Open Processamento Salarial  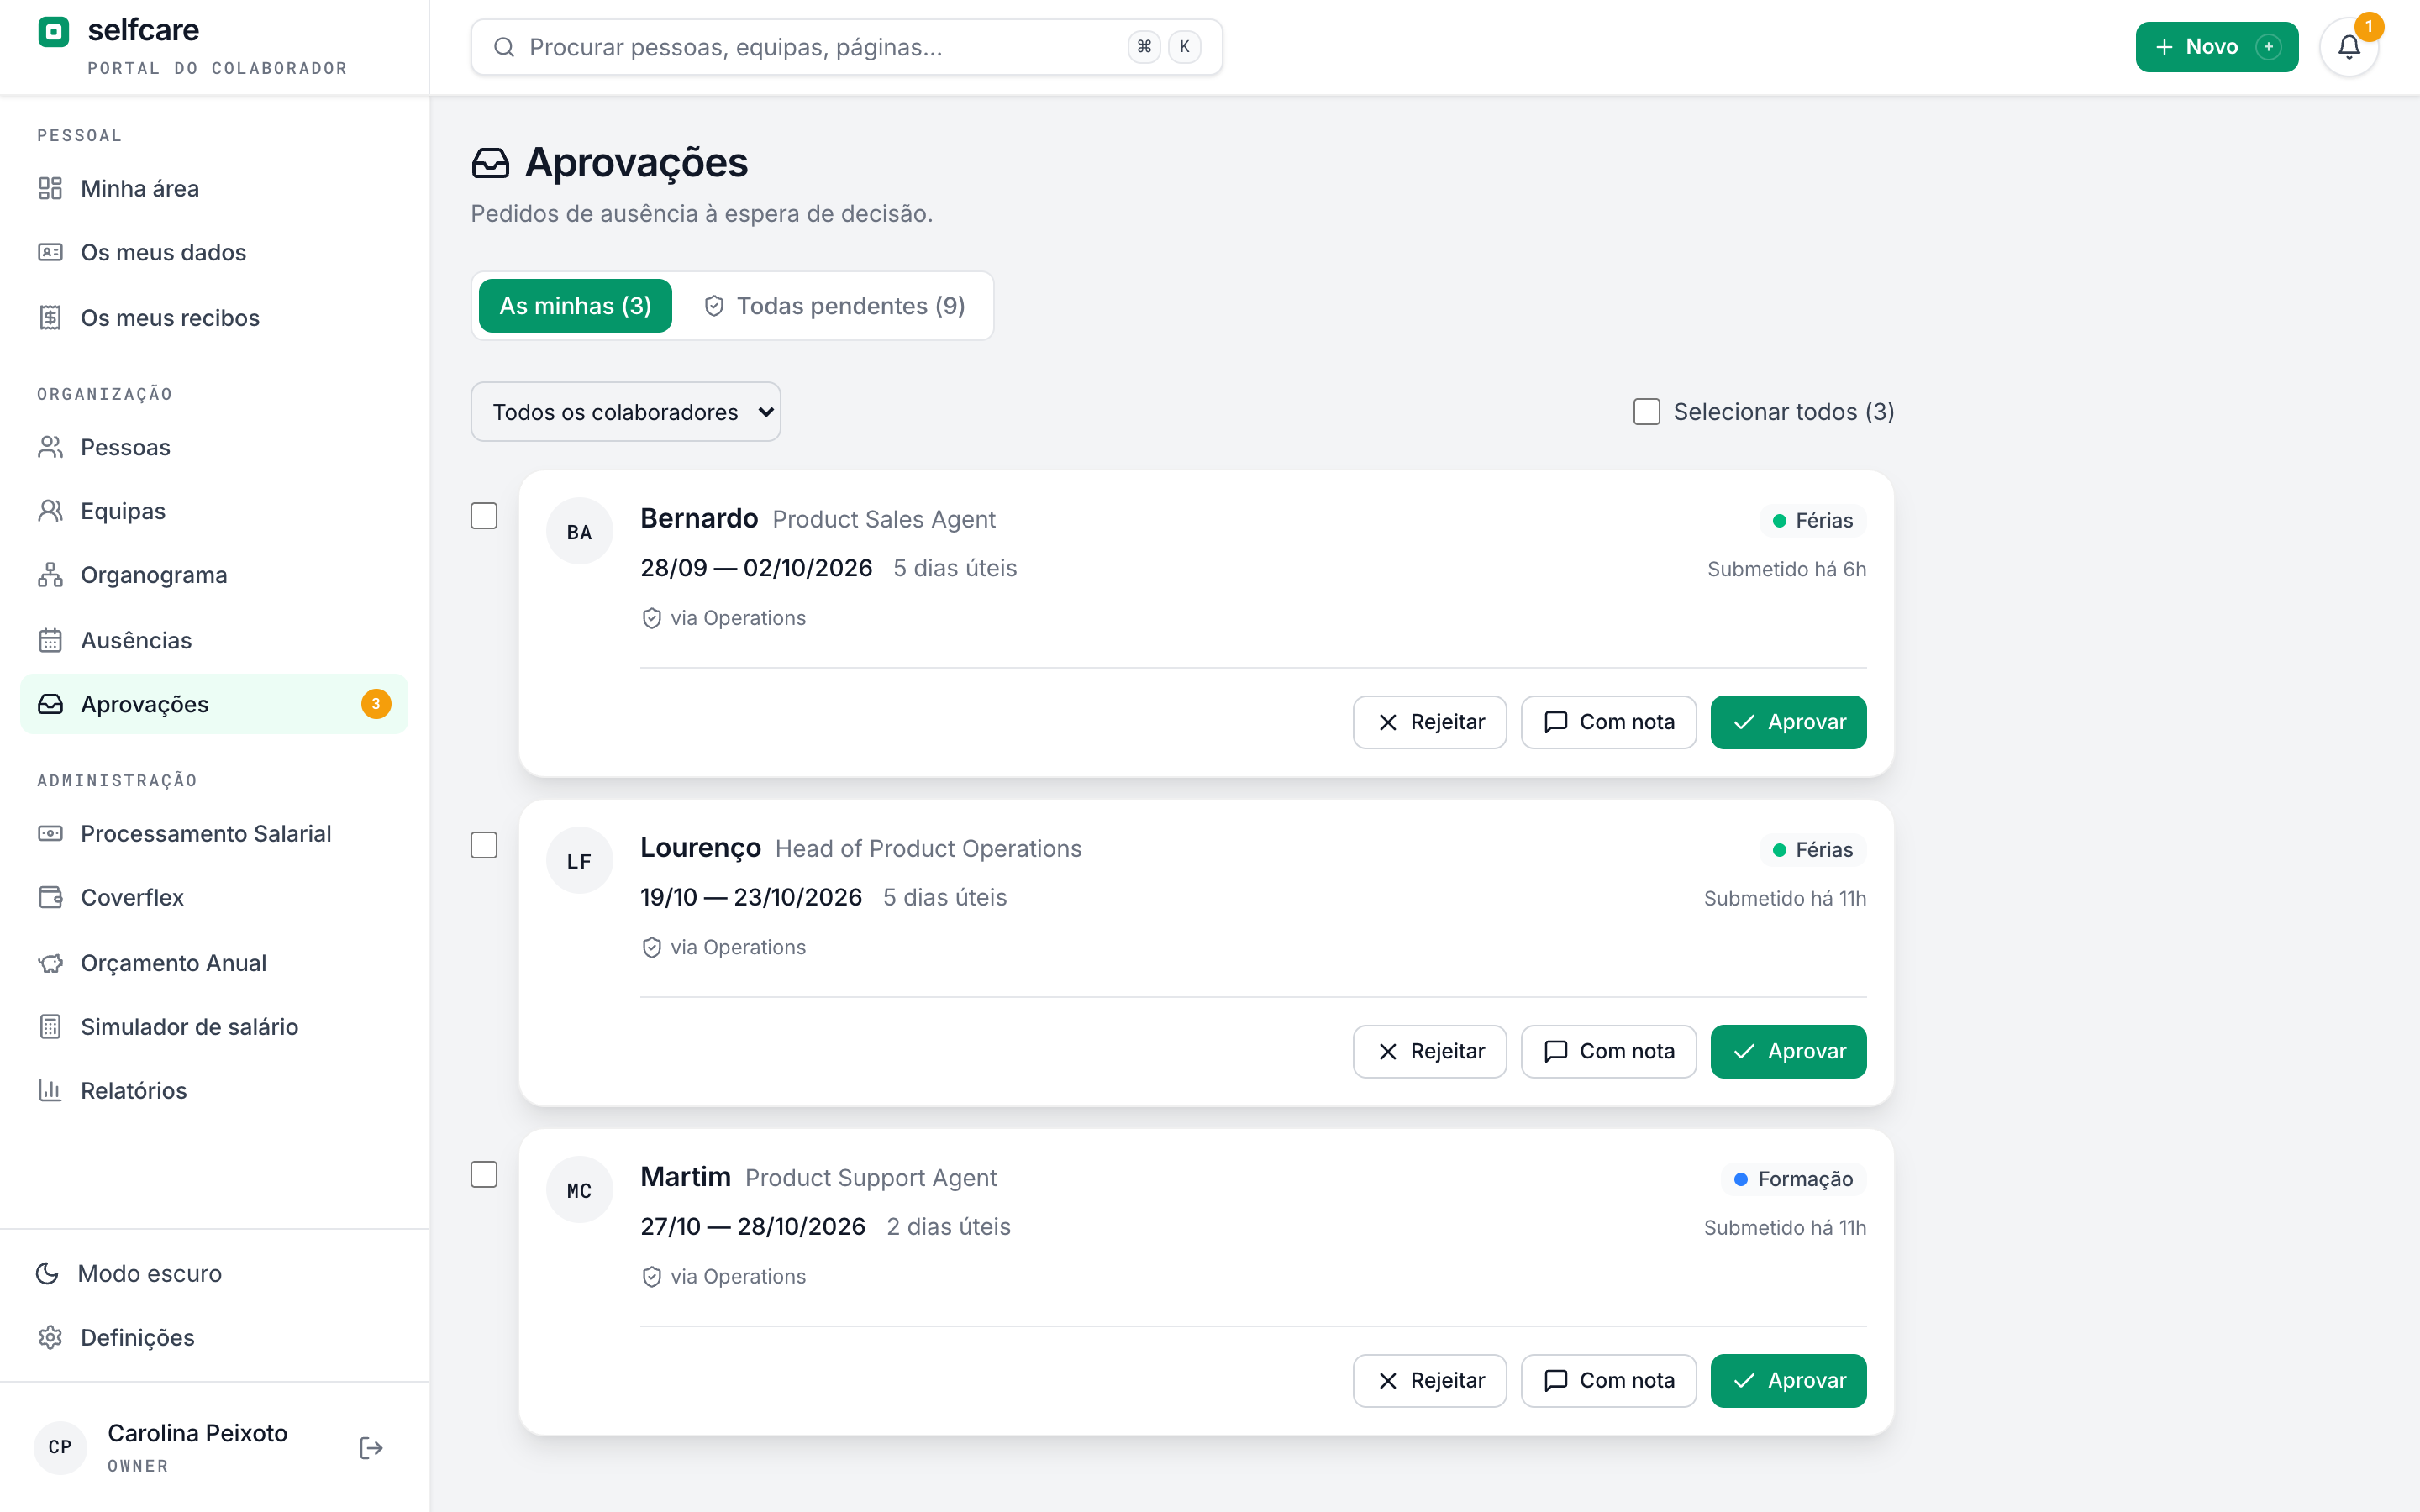[214, 833]
